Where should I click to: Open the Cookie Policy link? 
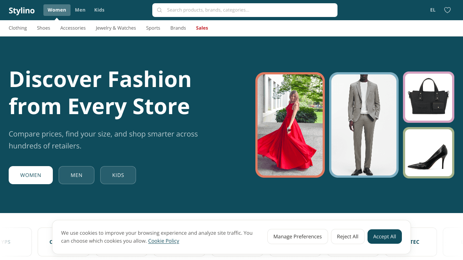(163, 241)
